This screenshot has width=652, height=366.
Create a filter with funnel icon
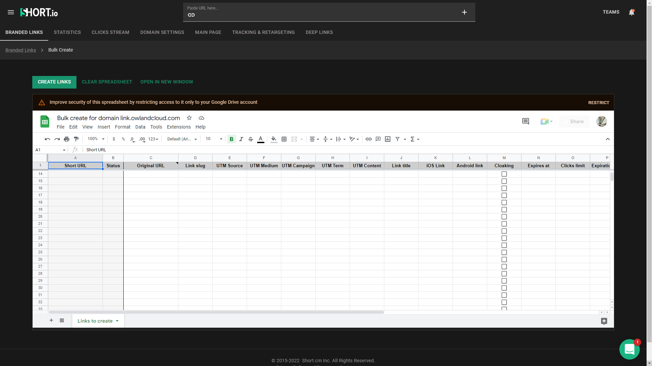[x=398, y=139]
